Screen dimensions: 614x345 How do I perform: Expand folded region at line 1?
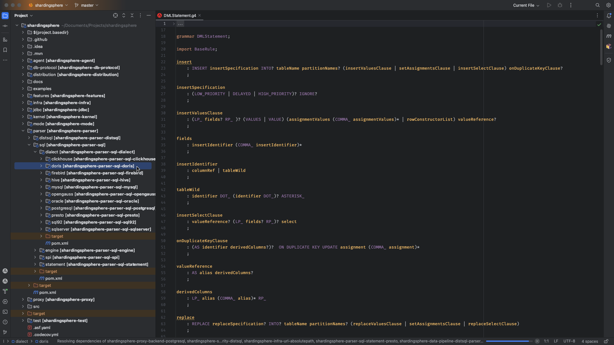click(x=174, y=24)
